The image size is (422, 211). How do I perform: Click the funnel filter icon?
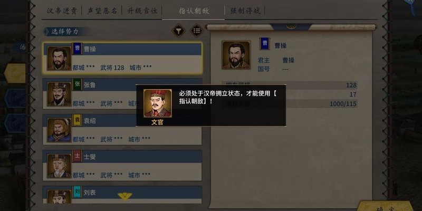[178, 31]
